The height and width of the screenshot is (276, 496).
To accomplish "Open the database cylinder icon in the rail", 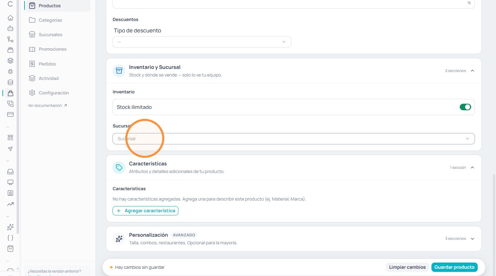I will pos(10,82).
